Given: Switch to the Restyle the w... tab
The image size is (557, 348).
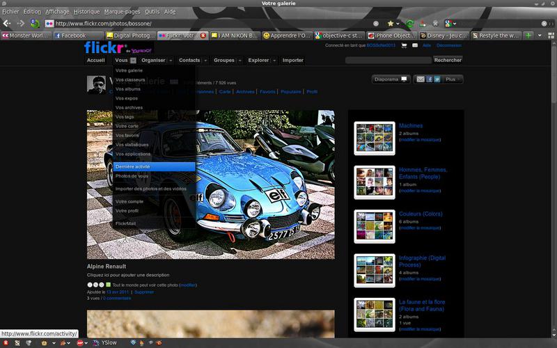Looking at the screenshot, I should (x=496, y=35).
